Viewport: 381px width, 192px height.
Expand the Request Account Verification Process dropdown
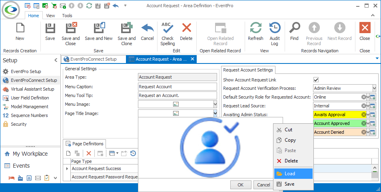tap(374, 88)
